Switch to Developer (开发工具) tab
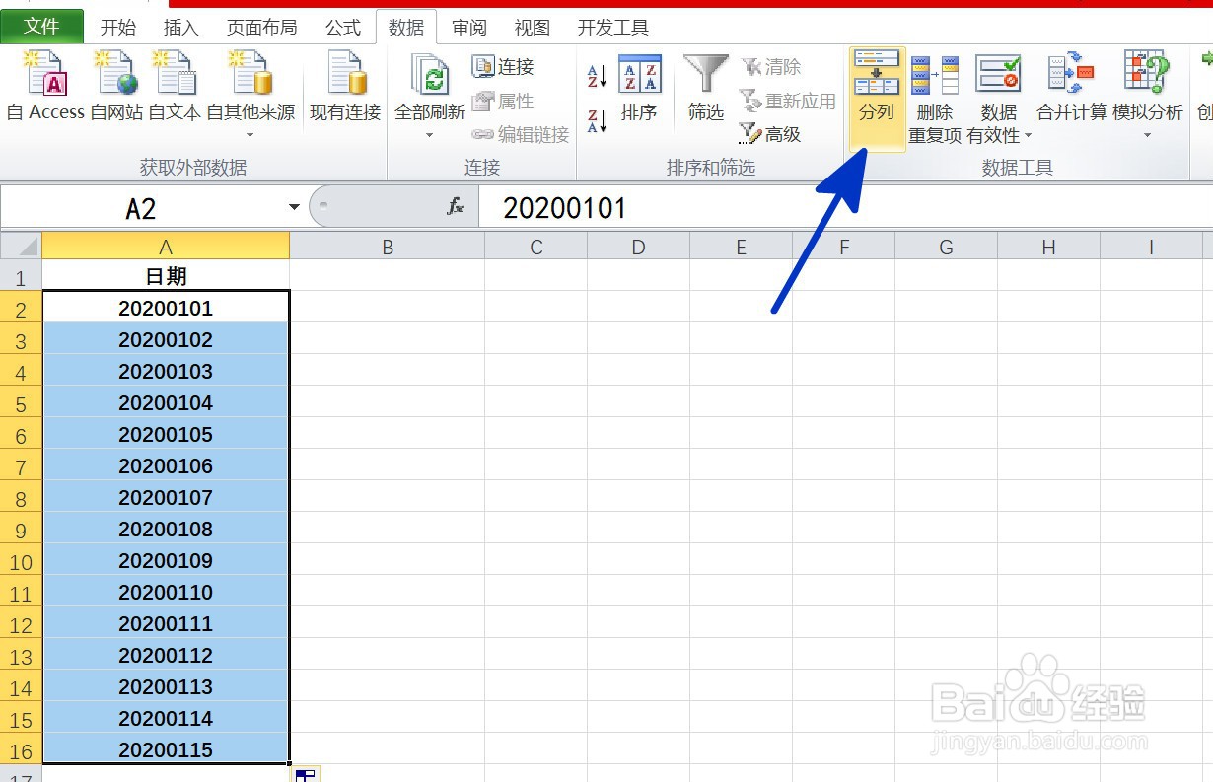 (x=613, y=28)
